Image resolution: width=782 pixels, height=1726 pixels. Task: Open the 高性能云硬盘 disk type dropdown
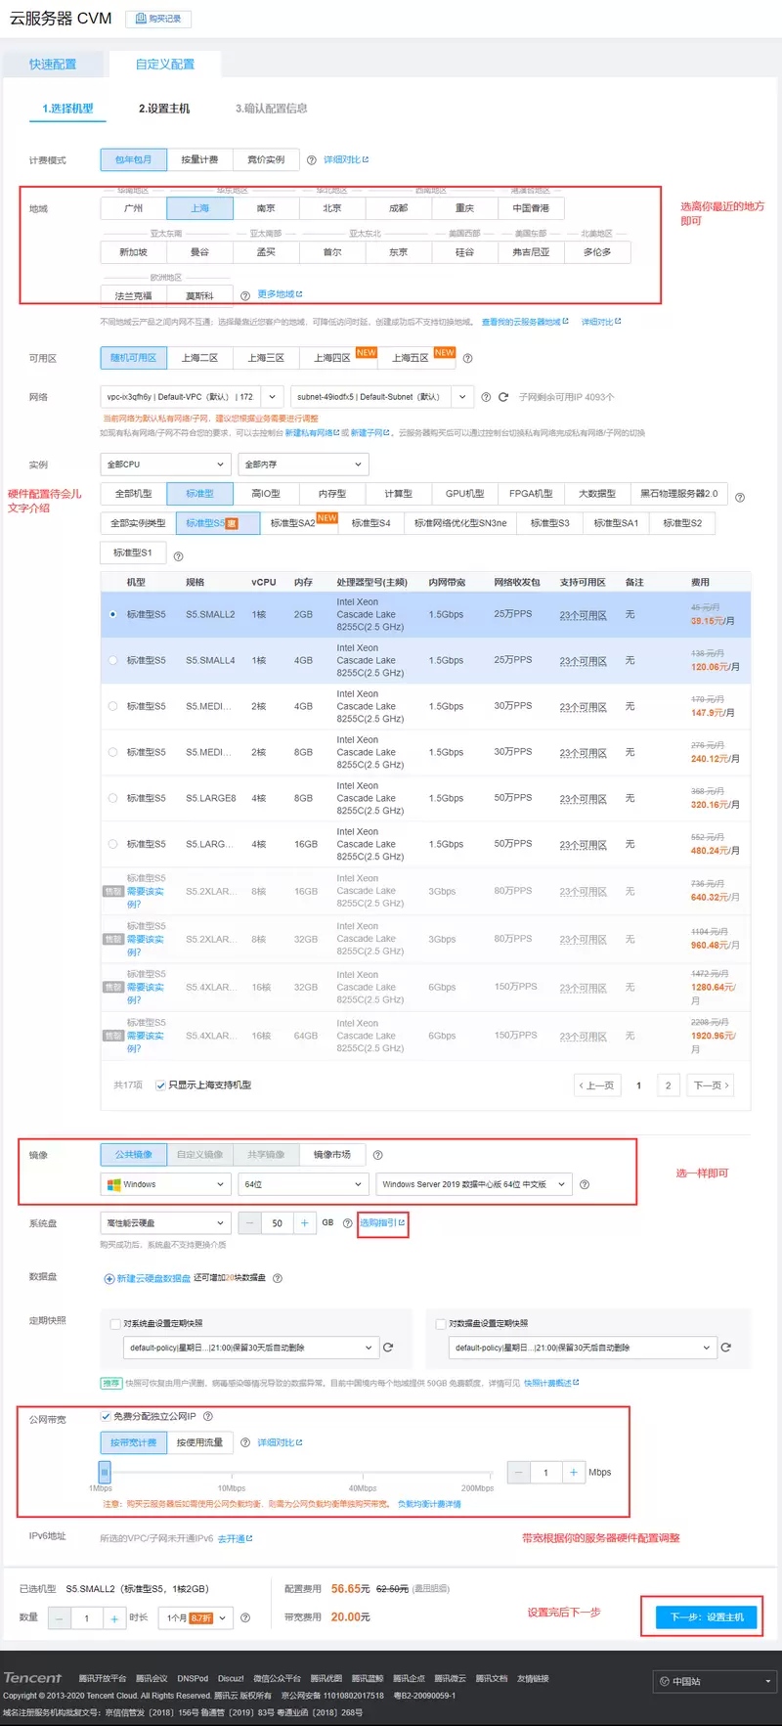(x=165, y=1223)
